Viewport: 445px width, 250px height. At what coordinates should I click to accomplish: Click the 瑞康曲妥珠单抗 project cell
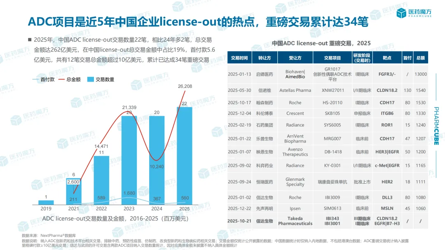pos(333,182)
